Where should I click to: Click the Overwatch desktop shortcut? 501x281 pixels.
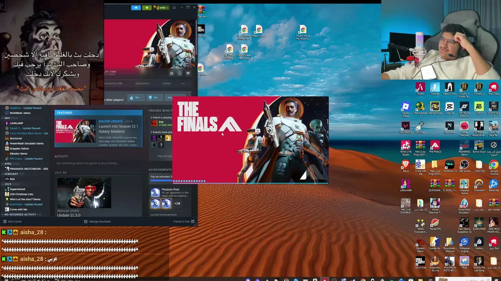pyautogui.click(x=479, y=186)
